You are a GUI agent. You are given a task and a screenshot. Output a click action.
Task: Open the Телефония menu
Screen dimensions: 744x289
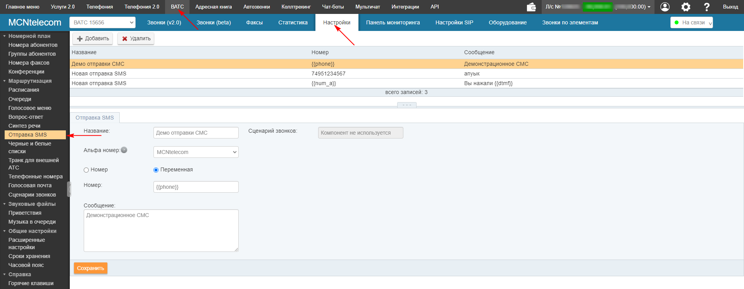click(100, 7)
